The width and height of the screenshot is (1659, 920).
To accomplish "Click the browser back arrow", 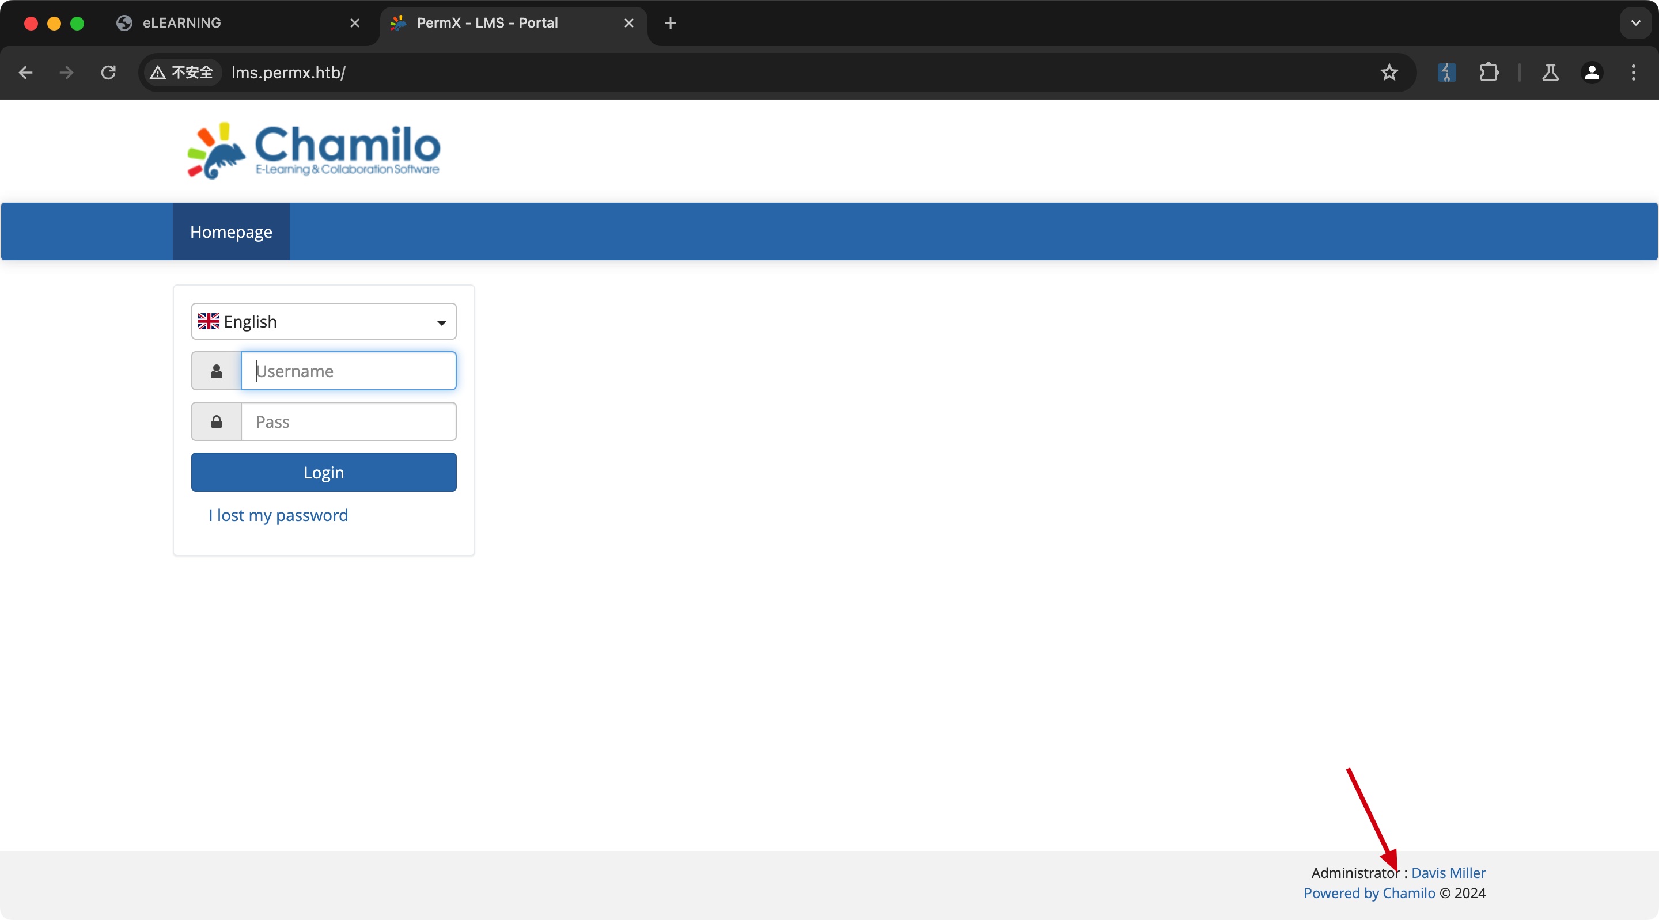I will pos(26,73).
